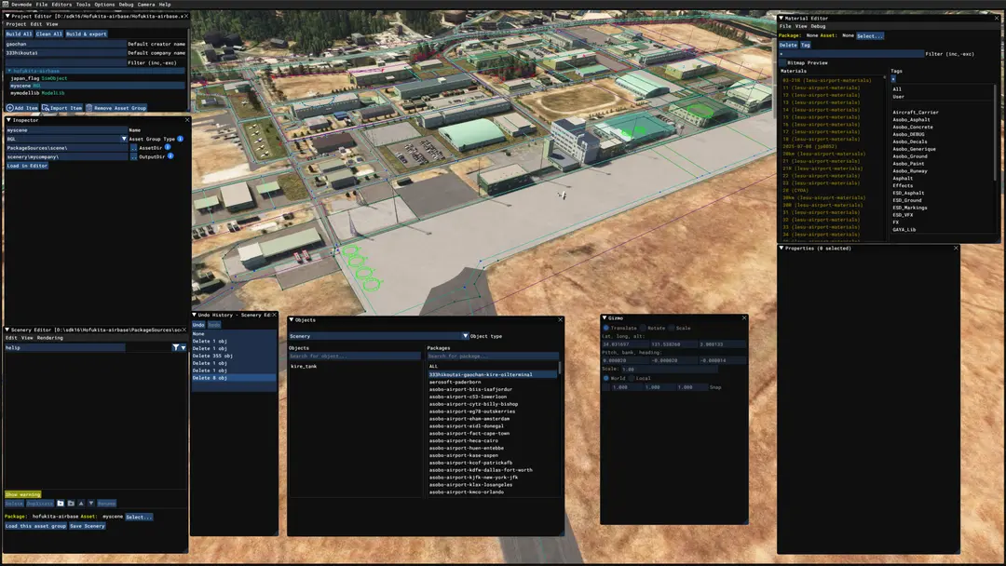Collapse the Project Editor panel
The width and height of the screenshot is (1006, 566).
pos(7,16)
